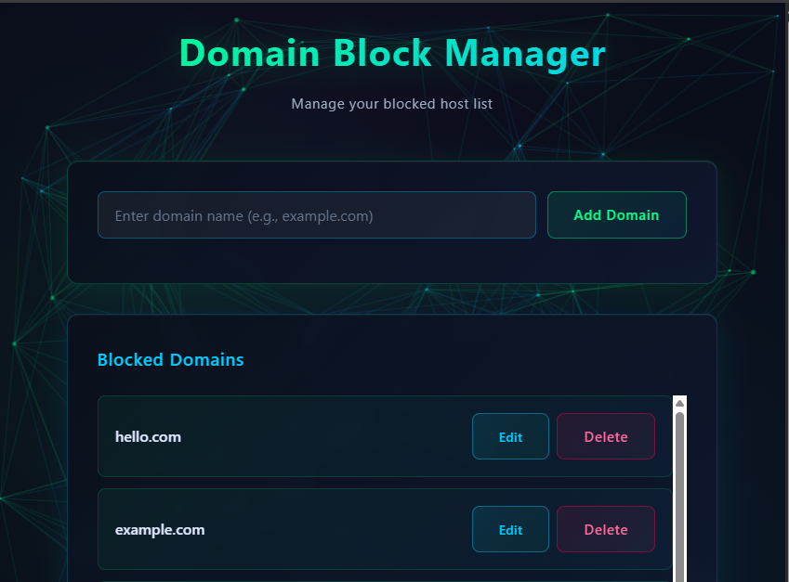This screenshot has width=789, height=582.
Task: Select the hello.com domain text
Action: pyautogui.click(x=148, y=437)
